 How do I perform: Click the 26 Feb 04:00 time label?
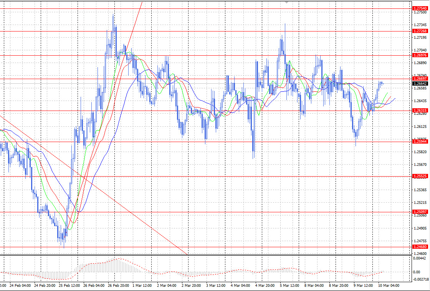point(94,286)
